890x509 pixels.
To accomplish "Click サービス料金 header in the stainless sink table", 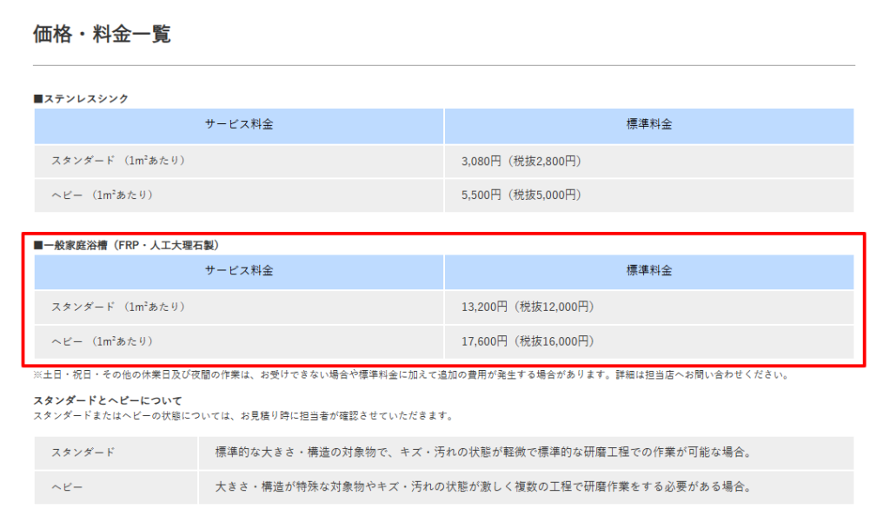I will [x=238, y=125].
